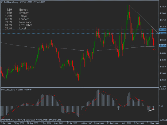Select the white support line near 1.5350

(x=150, y=46)
